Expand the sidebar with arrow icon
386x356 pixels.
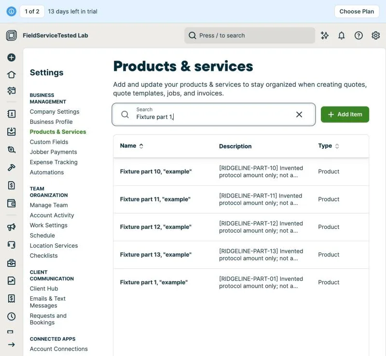11,344
